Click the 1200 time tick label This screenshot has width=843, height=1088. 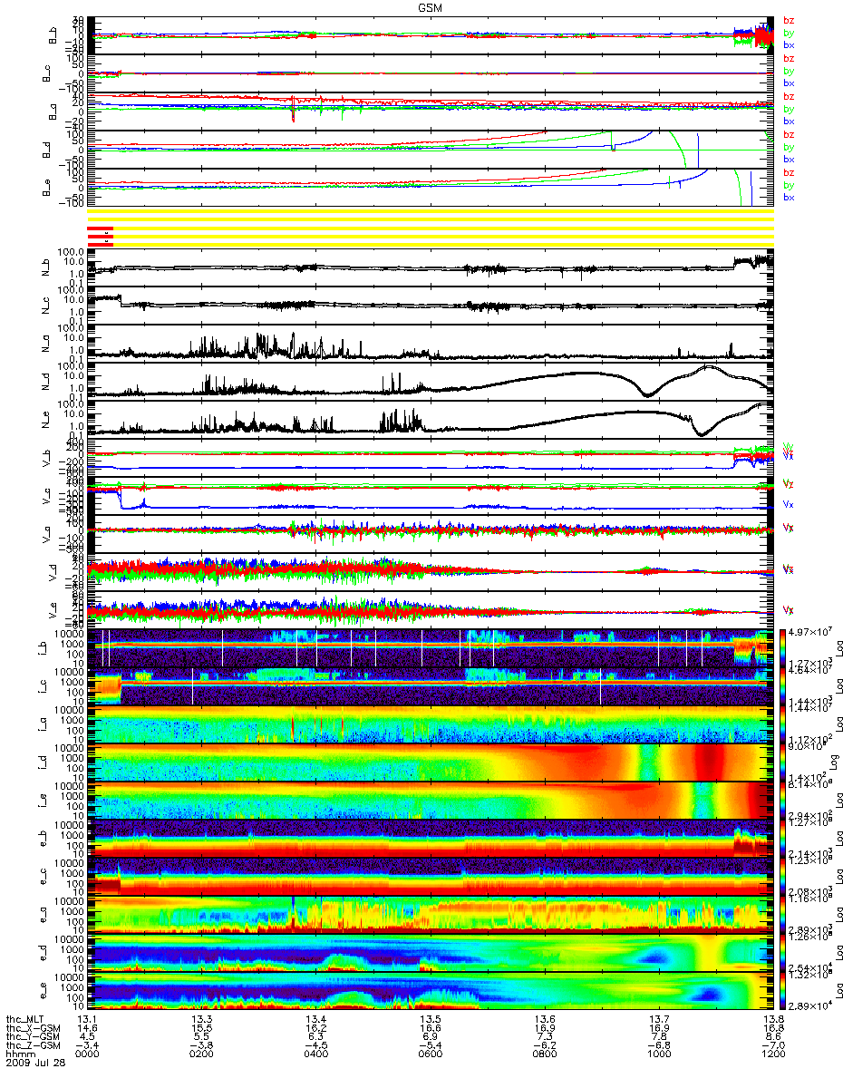point(772,1054)
